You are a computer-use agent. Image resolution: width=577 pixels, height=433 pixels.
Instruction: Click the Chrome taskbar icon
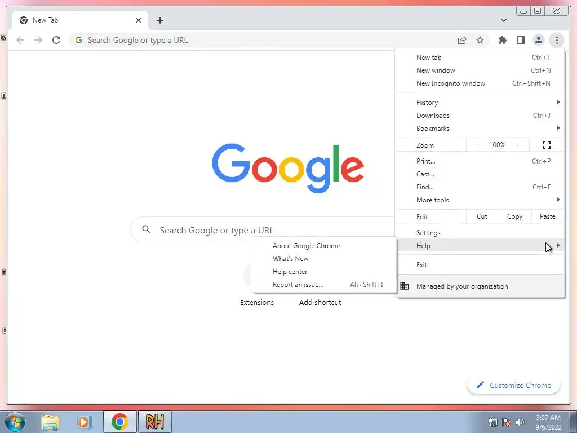coord(119,422)
